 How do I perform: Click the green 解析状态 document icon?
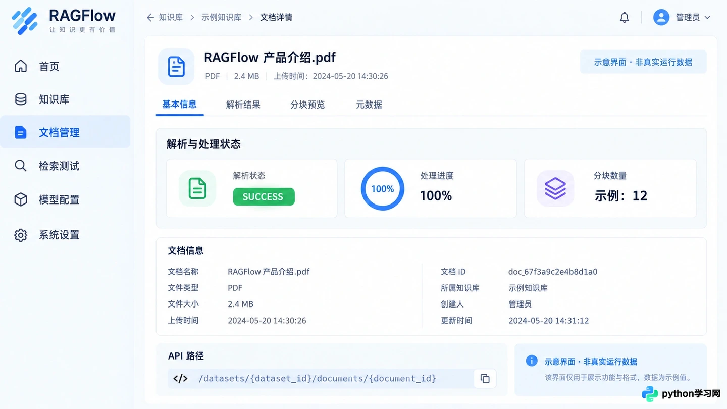tap(197, 188)
